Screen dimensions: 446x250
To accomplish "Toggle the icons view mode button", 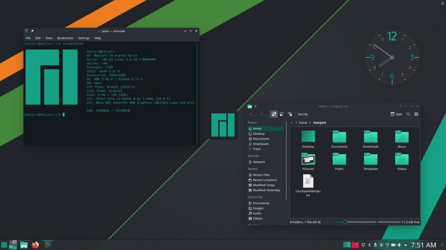I will [274, 114].
